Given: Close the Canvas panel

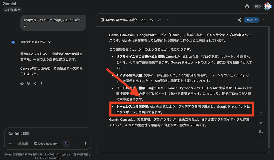Looking at the screenshot, I should 264,20.
